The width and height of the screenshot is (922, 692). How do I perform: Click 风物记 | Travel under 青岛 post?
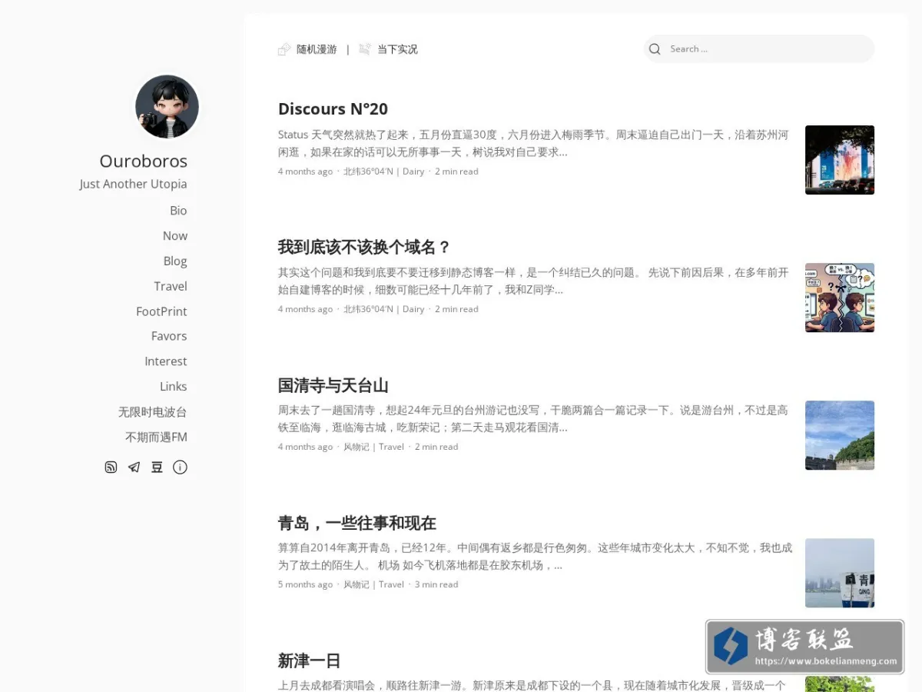[373, 584]
